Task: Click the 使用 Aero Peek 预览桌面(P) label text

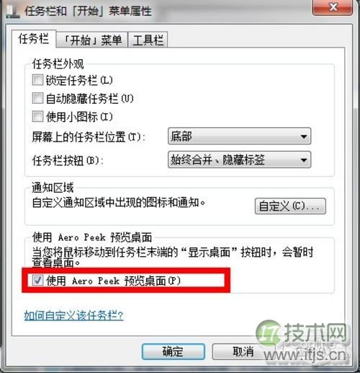Action: click(x=113, y=281)
